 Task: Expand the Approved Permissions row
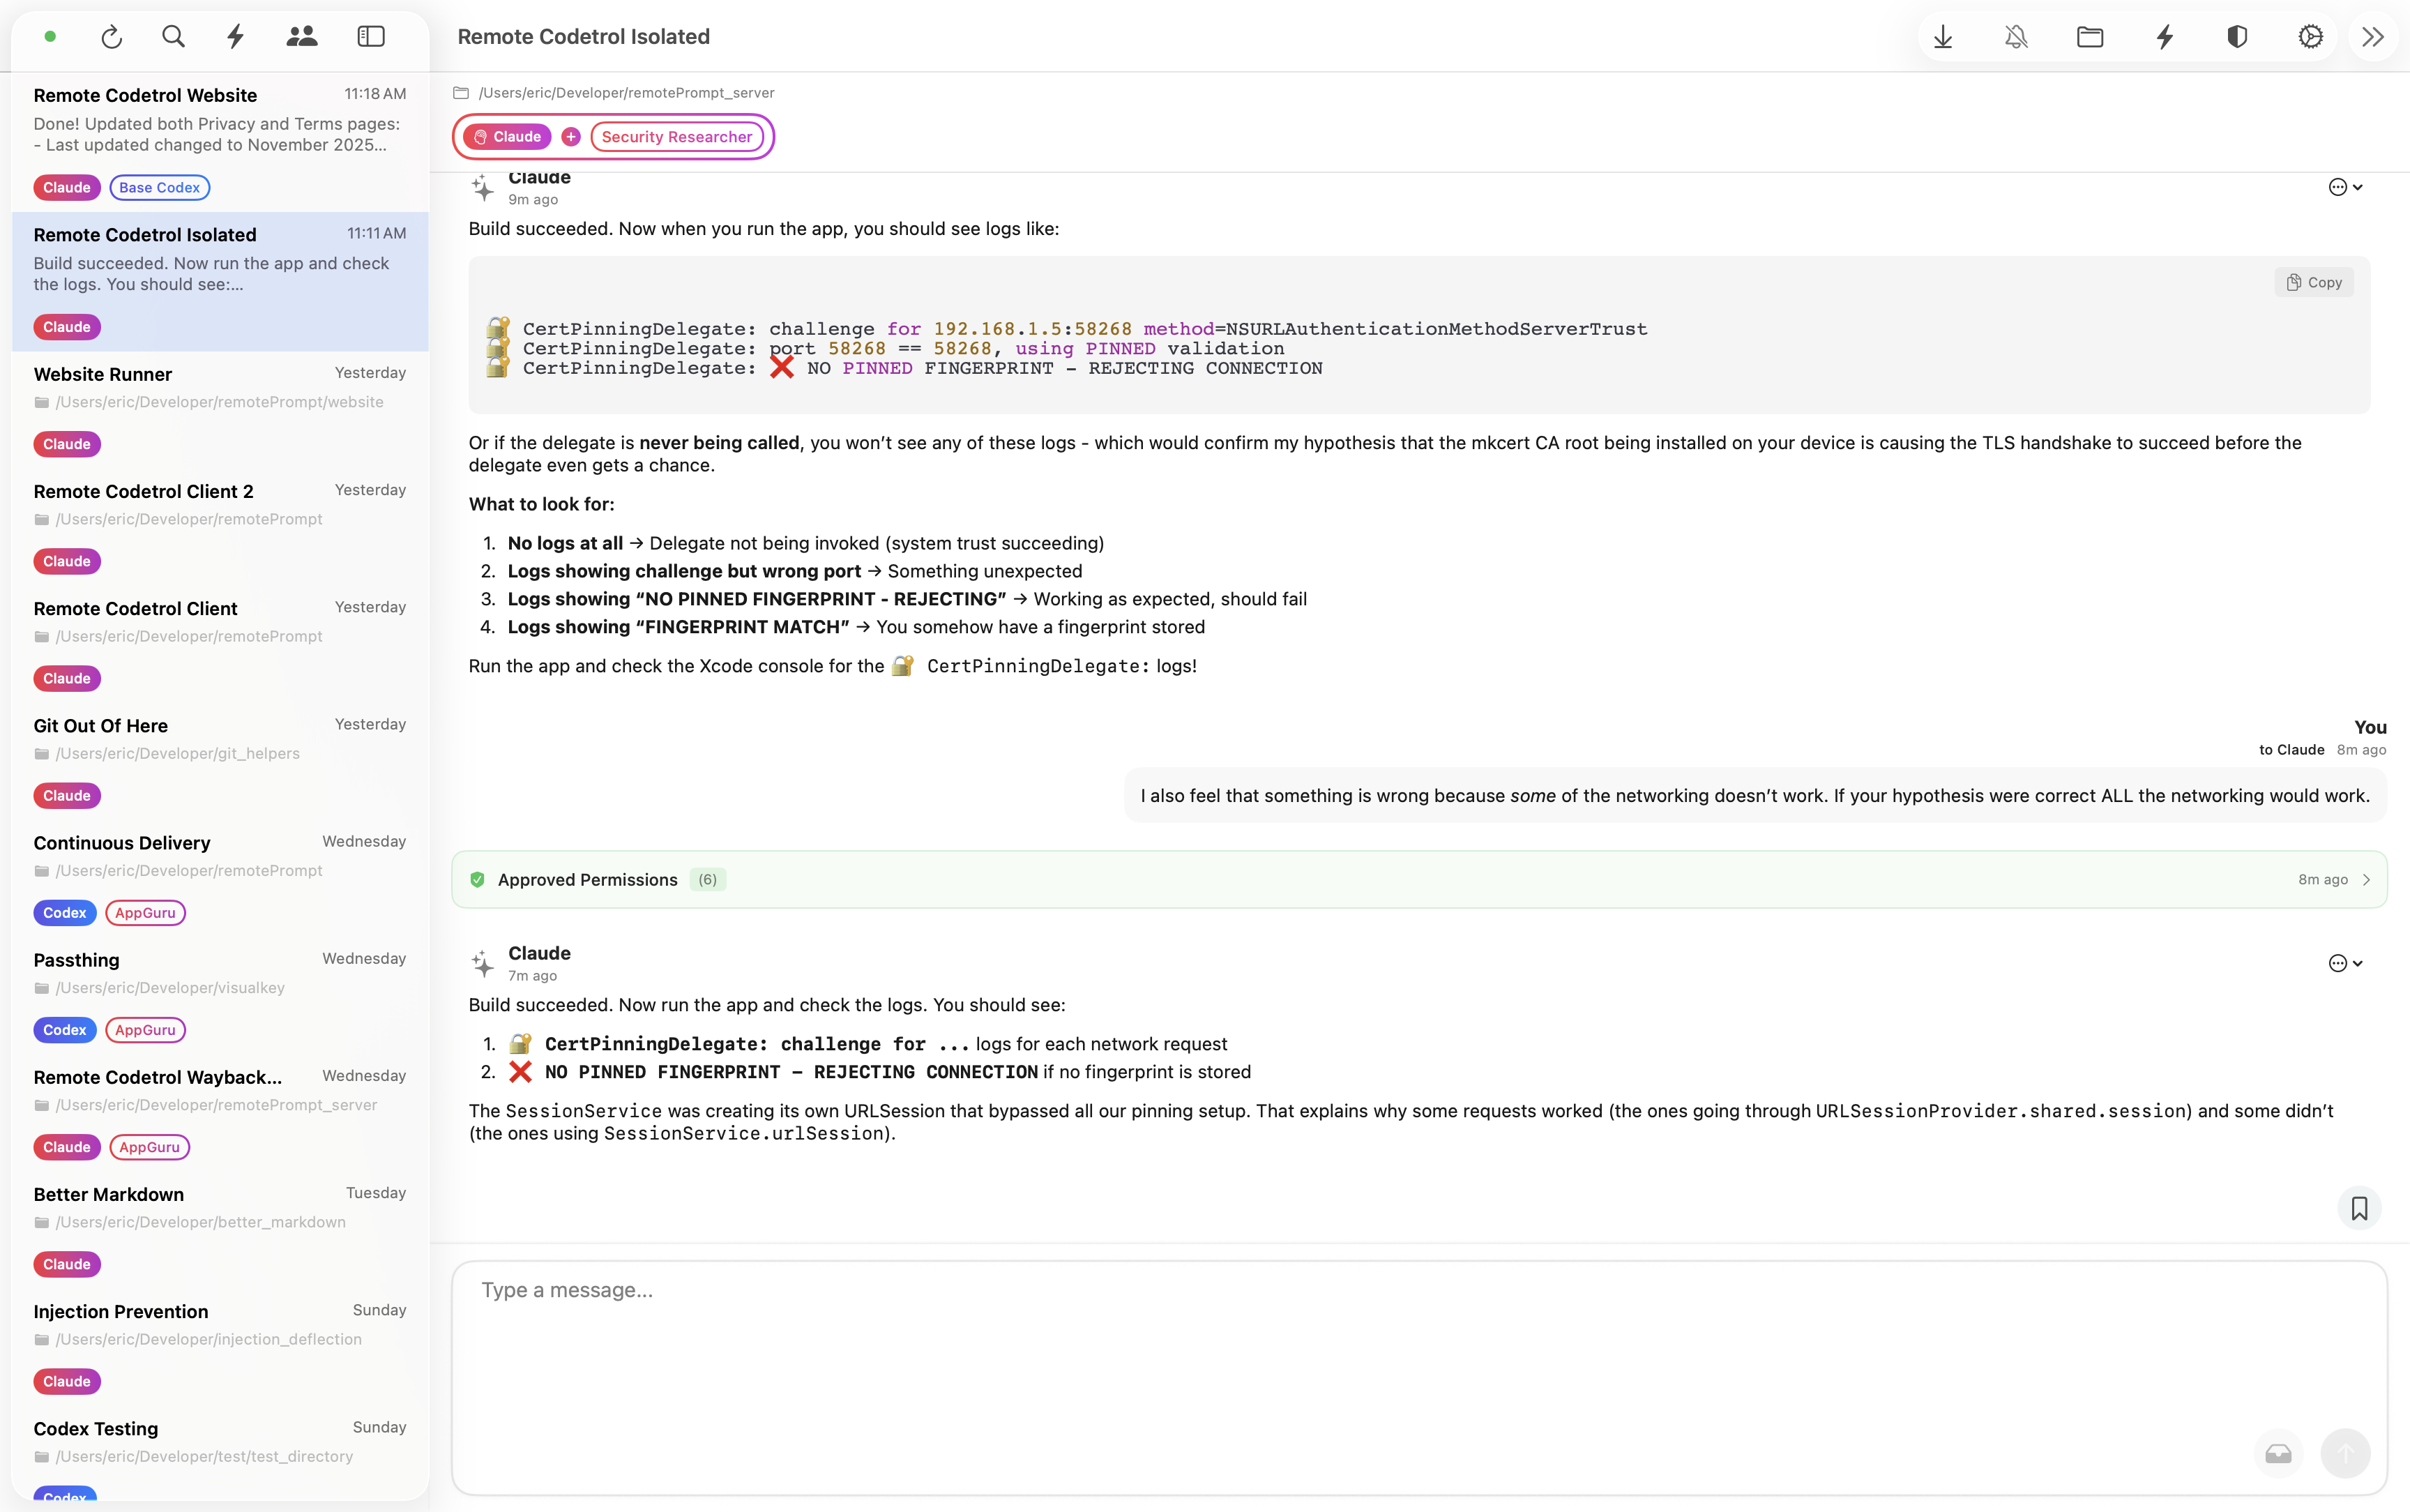click(1418, 879)
